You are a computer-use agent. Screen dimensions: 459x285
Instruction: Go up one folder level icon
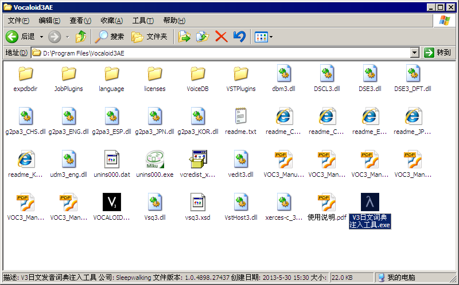coord(81,37)
